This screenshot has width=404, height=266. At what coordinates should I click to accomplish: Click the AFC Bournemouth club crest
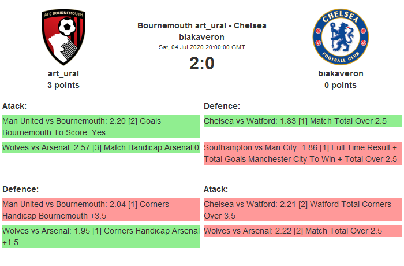[x=63, y=37]
